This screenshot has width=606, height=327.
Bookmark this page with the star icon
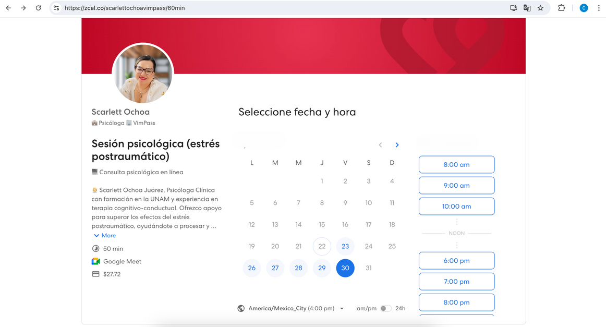(x=540, y=8)
